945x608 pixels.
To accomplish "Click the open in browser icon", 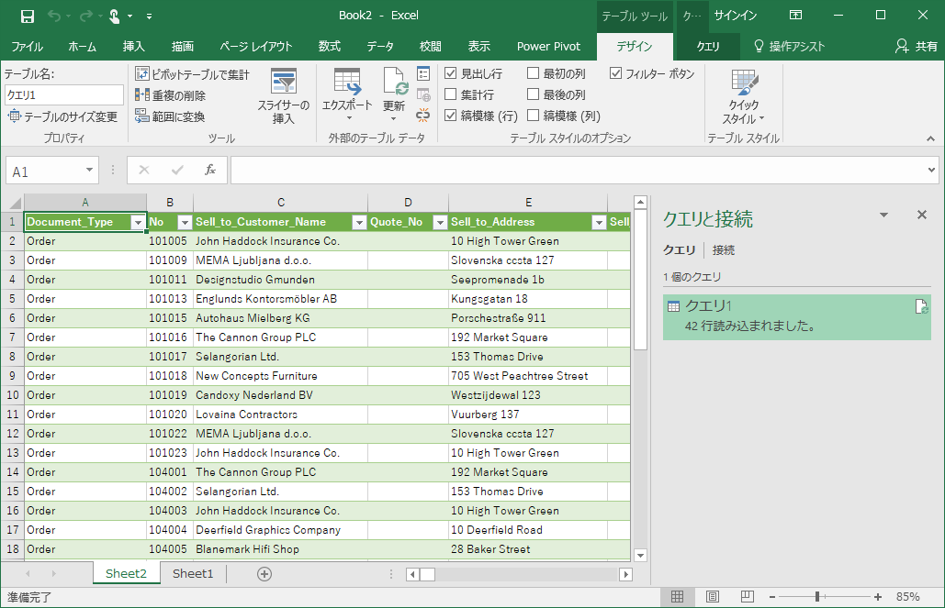I will (423, 94).
